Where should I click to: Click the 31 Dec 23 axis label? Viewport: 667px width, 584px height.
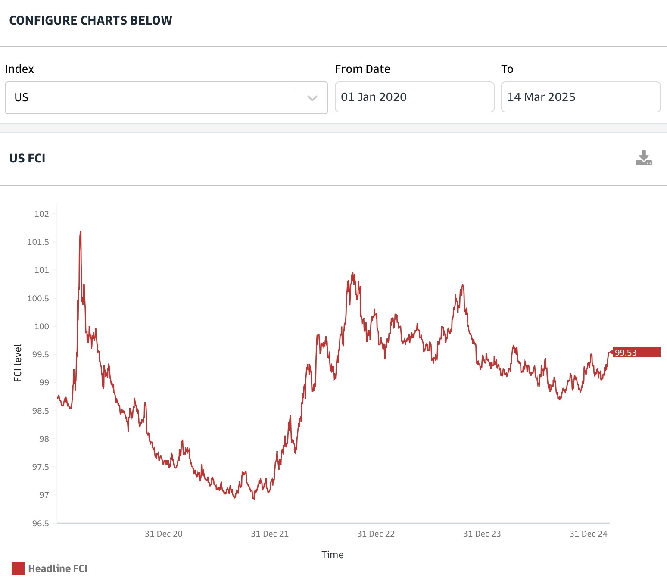[482, 534]
